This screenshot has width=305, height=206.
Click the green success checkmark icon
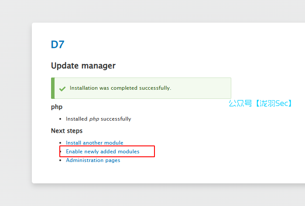coord(62,88)
